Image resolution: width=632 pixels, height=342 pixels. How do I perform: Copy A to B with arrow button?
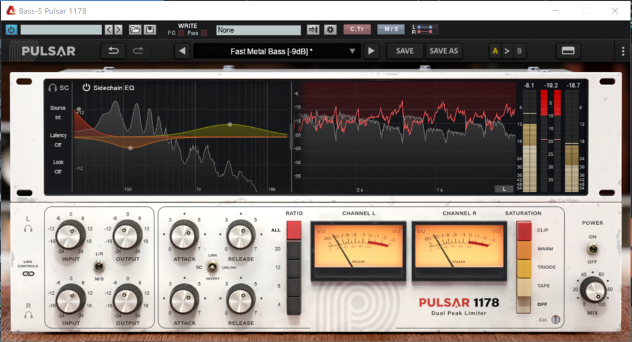(507, 51)
